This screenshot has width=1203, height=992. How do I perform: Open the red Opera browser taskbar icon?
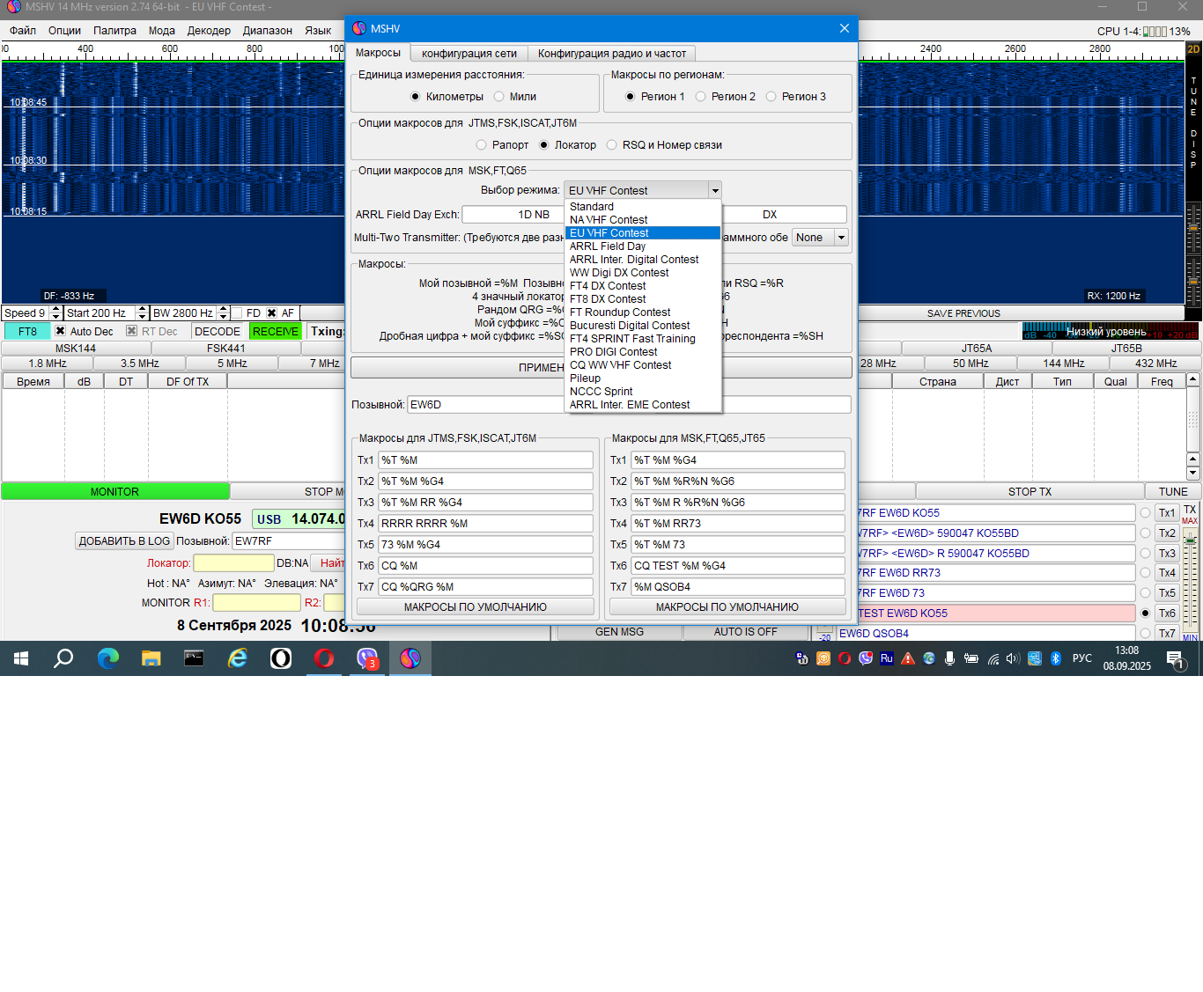(324, 658)
